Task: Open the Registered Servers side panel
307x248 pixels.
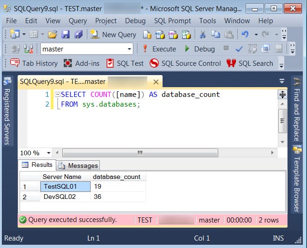Action: [7, 111]
